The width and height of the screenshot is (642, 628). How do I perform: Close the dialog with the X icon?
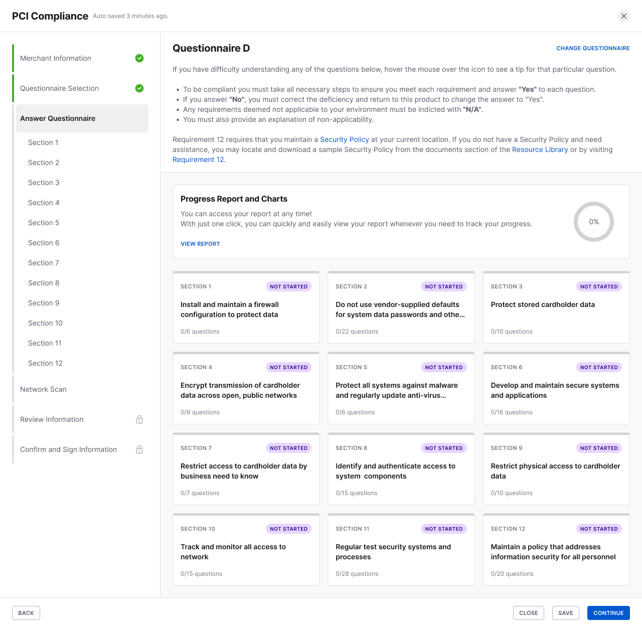pyautogui.click(x=624, y=16)
